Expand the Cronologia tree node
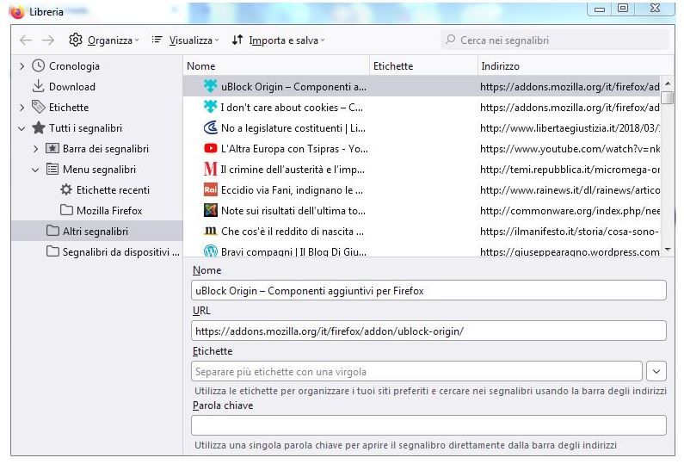684x464 pixels. pyautogui.click(x=22, y=66)
